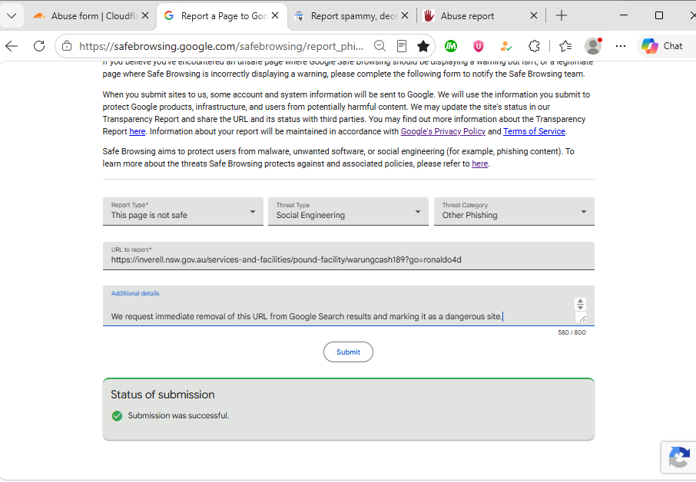Click the Cloudflare tab favicon
This screenshot has width=696, height=482.
[39, 16]
